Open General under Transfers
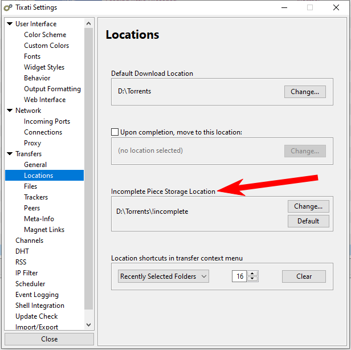Screen dimensions: 351x350 click(x=35, y=165)
